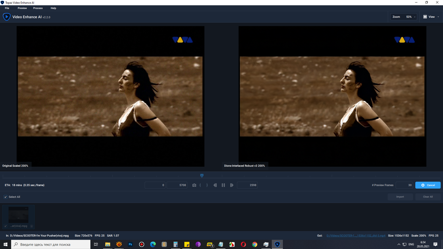Open Photoshop from the taskbar
Image resolution: width=443 pixels, height=249 pixels.
coord(130,244)
